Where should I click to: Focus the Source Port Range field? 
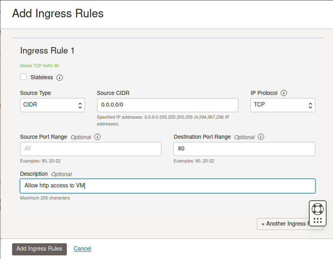click(x=91, y=149)
